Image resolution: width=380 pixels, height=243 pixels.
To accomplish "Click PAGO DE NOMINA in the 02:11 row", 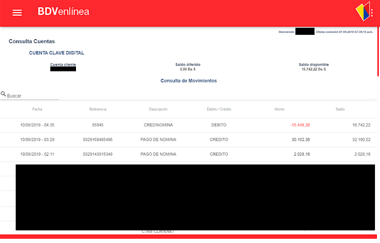I will click(x=158, y=154).
